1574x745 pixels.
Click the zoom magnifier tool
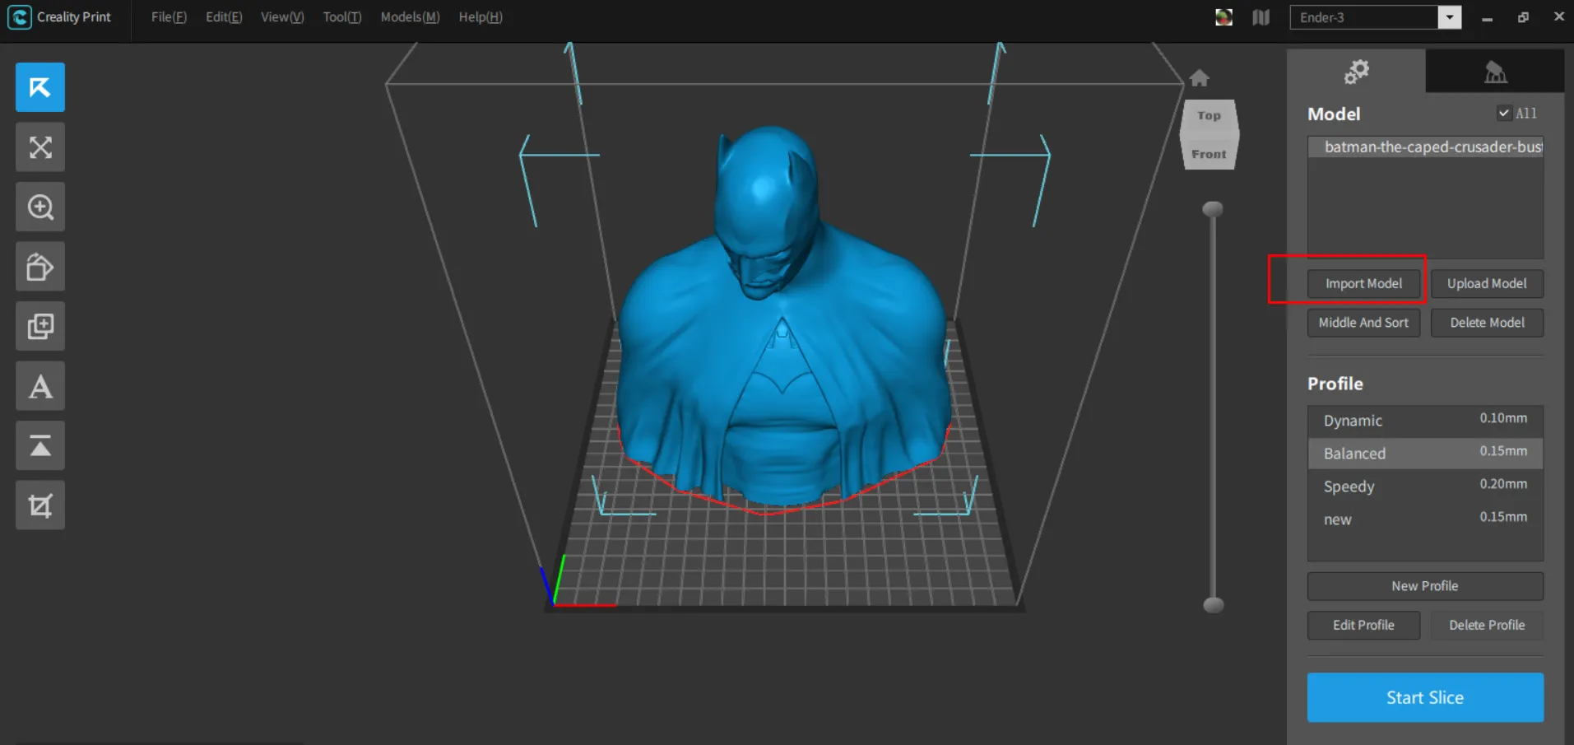point(39,207)
